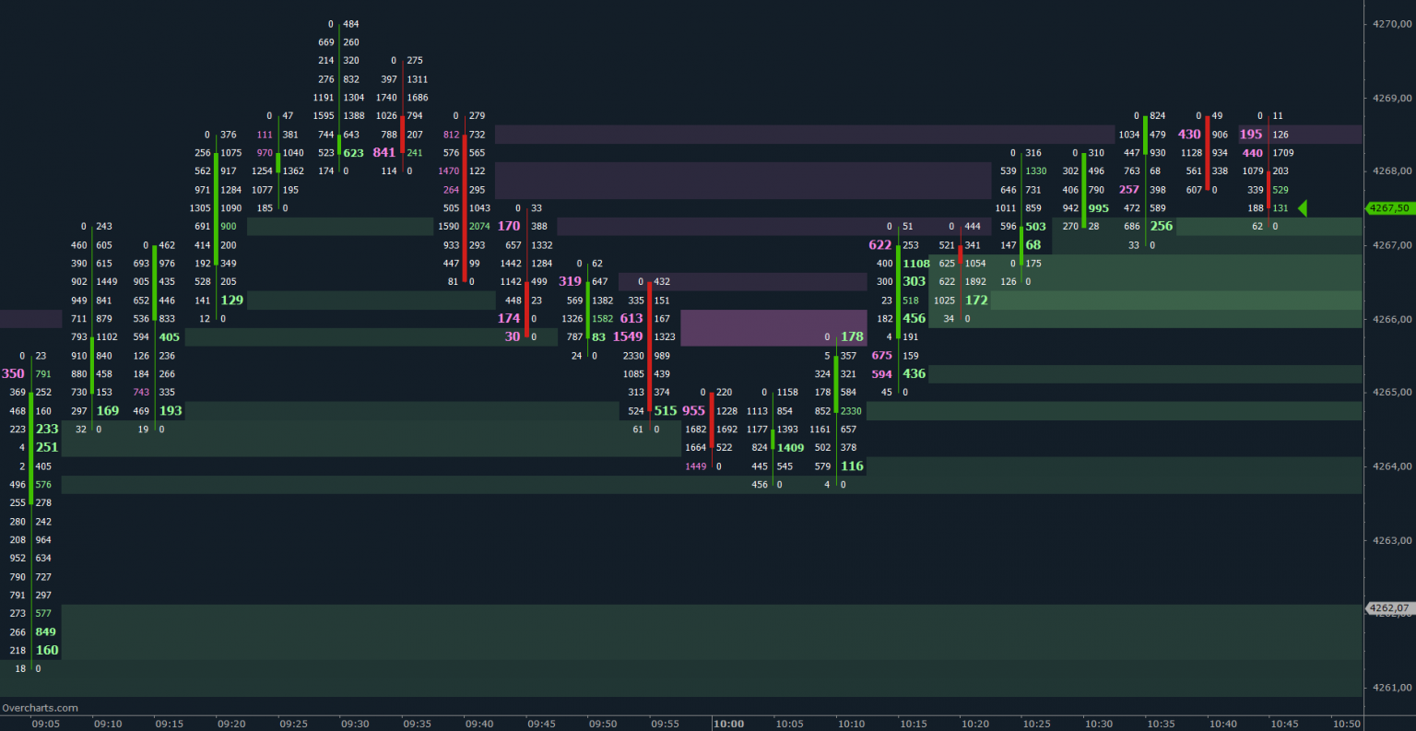
Task: Open the Overcharts.com link
Action: (39, 707)
